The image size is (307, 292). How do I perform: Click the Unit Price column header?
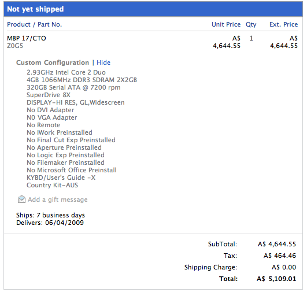[226, 24]
